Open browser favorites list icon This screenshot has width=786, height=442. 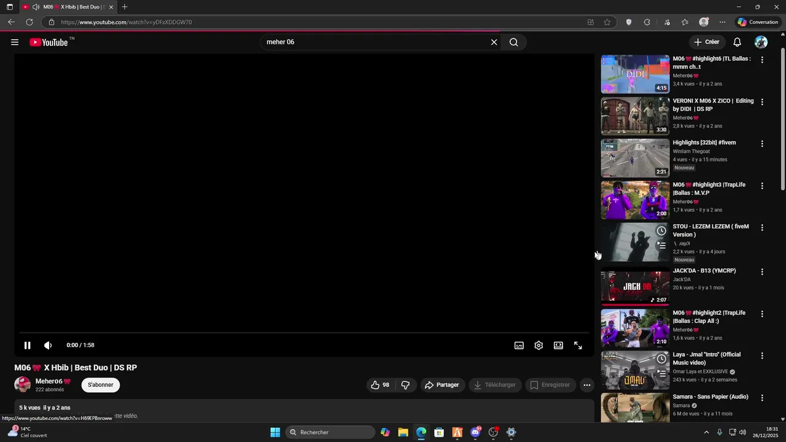pyautogui.click(x=685, y=22)
